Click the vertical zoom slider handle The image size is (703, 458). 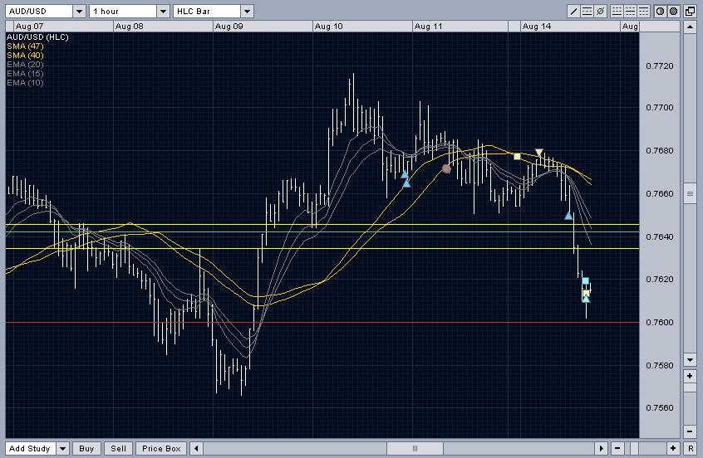click(690, 387)
